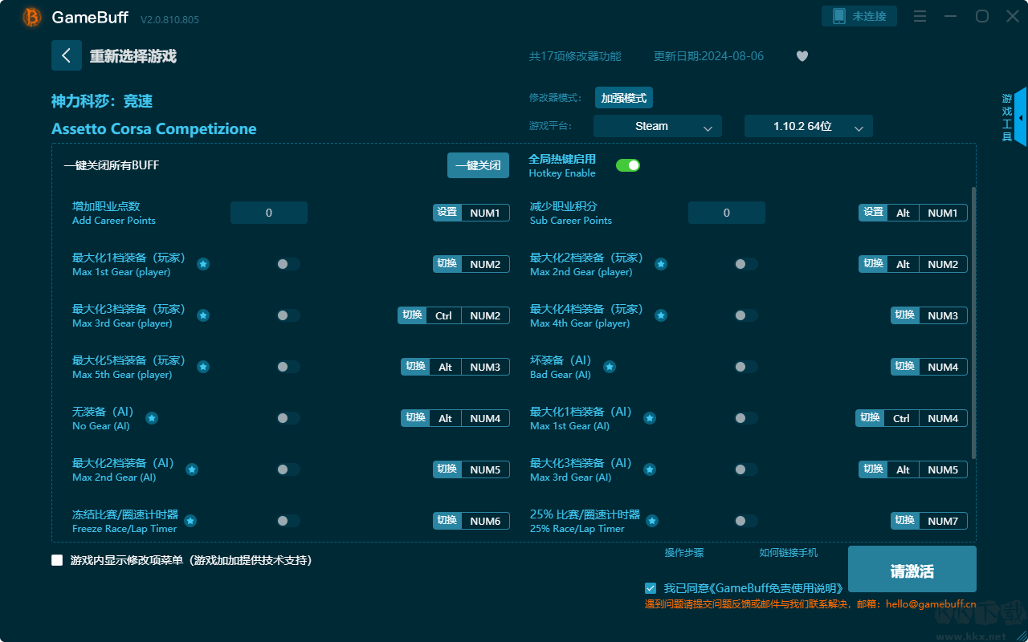Open the 如何链接手机 link
The height and width of the screenshot is (642, 1028).
coord(789,553)
